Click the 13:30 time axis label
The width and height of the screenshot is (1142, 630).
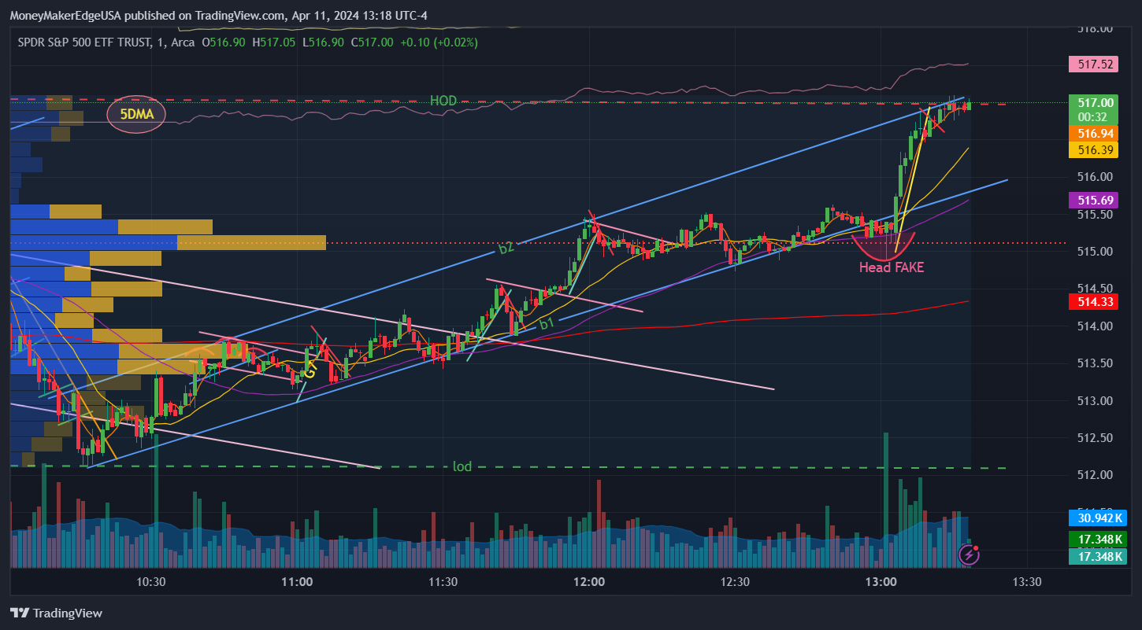(1026, 582)
